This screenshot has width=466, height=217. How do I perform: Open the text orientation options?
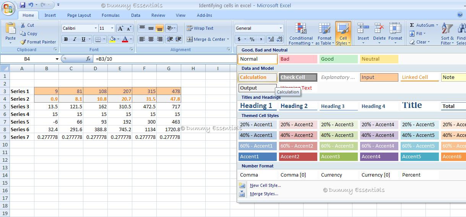pyautogui.click(x=171, y=28)
